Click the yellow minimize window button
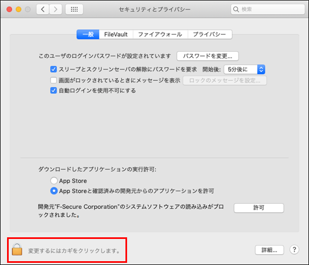The width and height of the screenshot is (309, 265). (18, 9)
